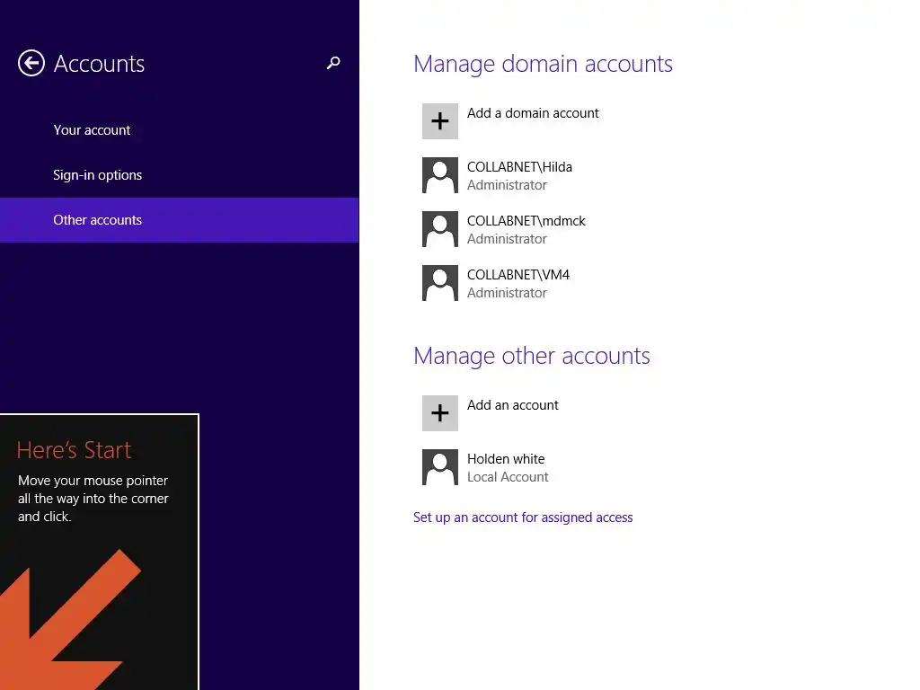Click the COLLABNET\Hilda account name
The image size is (920, 690).
tap(519, 167)
